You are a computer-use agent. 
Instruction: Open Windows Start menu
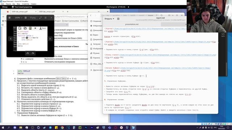coord(3,127)
